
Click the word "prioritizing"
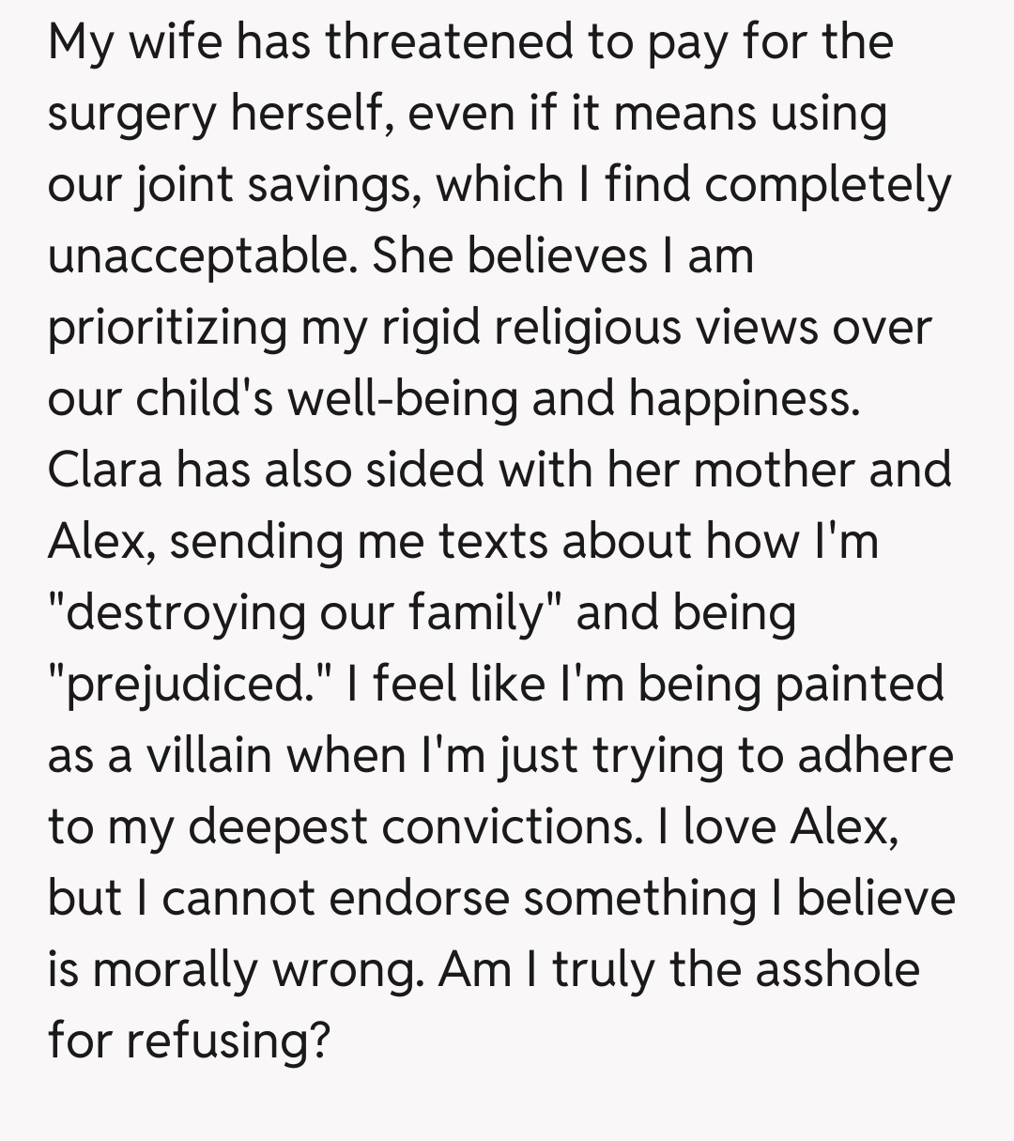coord(167,327)
